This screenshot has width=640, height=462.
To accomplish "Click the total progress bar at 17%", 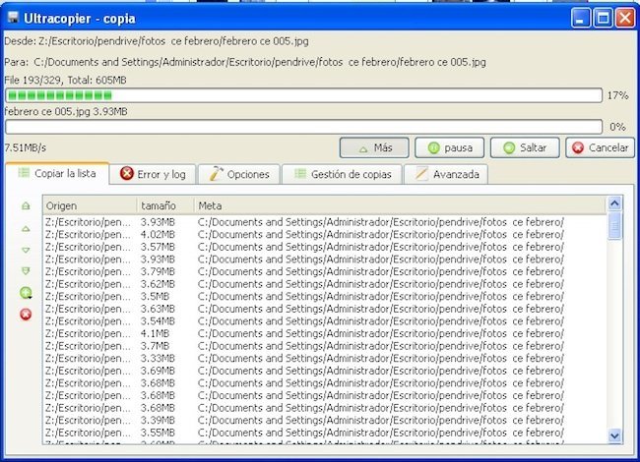I will click(x=303, y=95).
